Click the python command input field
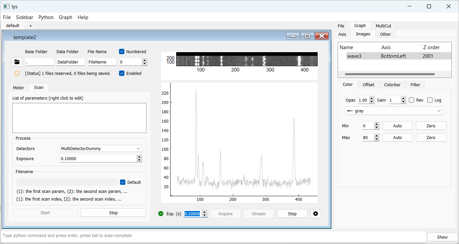This screenshot has height=244, width=459. [x=213, y=236]
